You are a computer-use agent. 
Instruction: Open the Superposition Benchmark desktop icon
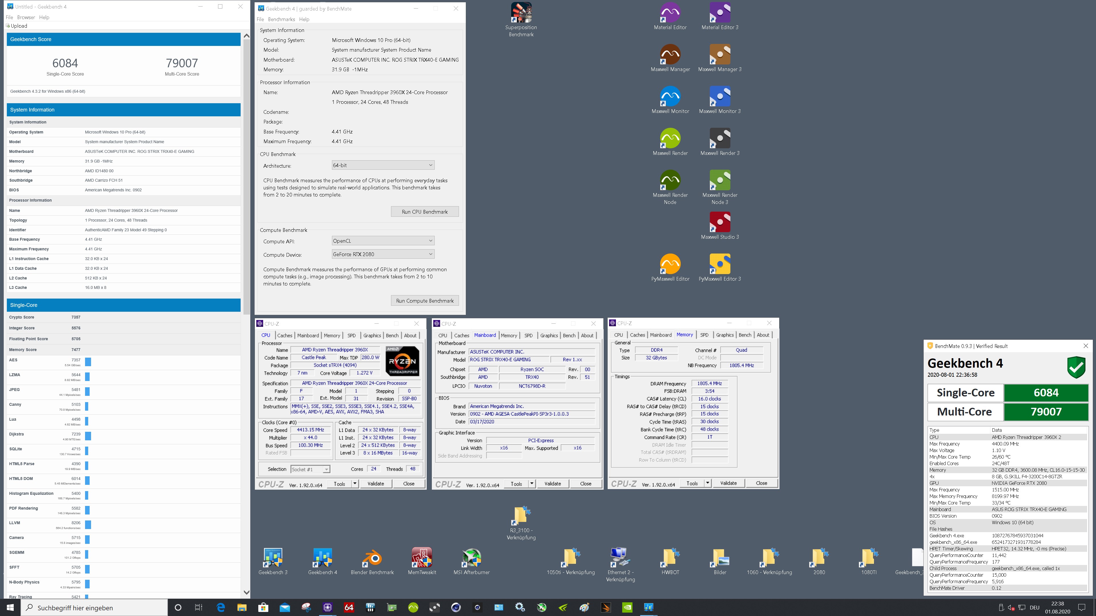click(x=521, y=20)
